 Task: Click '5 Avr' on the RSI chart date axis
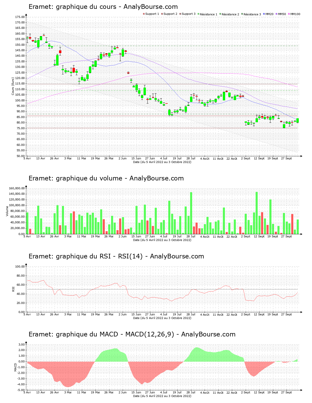click(27, 314)
